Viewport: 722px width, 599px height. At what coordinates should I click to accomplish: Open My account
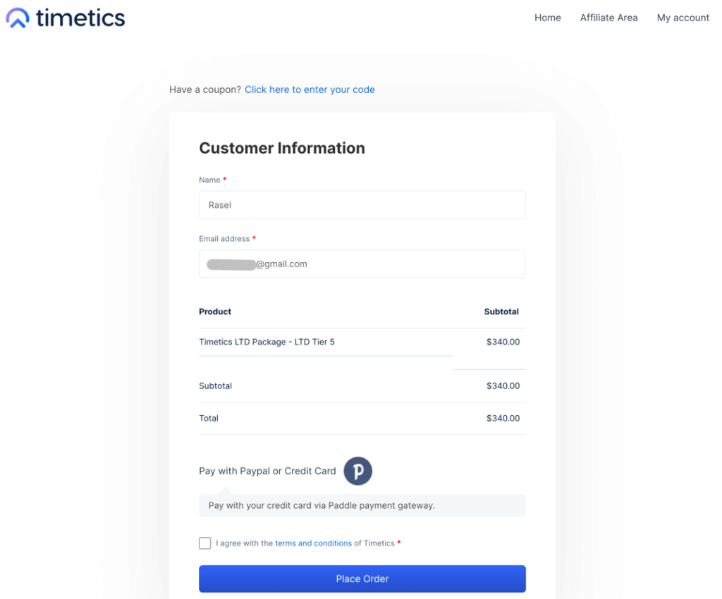point(683,18)
